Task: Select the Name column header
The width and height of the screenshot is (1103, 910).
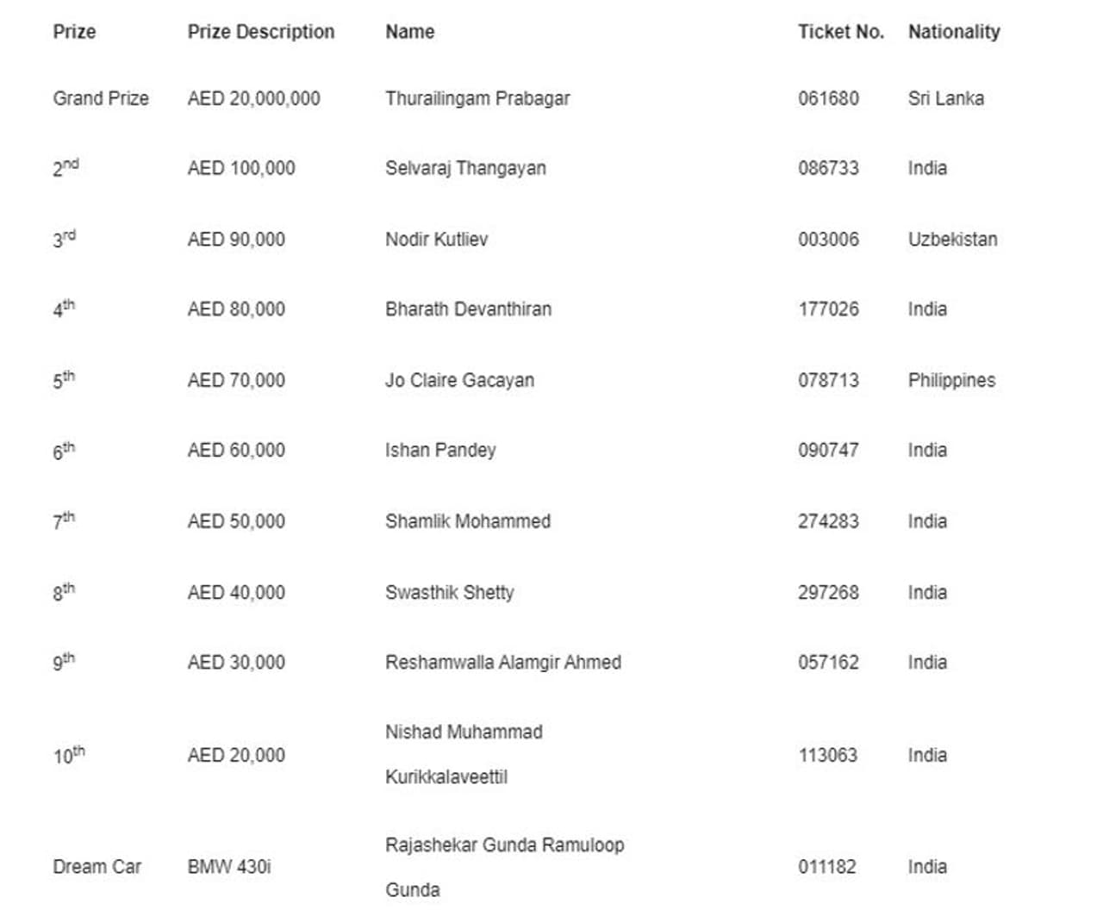Action: pyautogui.click(x=409, y=32)
